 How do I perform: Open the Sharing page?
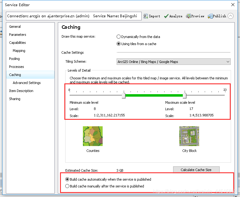pyautogui.click(x=15, y=99)
